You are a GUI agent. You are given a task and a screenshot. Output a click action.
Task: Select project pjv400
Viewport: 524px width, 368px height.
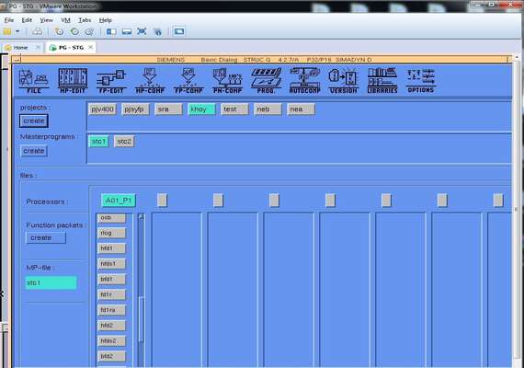click(103, 109)
